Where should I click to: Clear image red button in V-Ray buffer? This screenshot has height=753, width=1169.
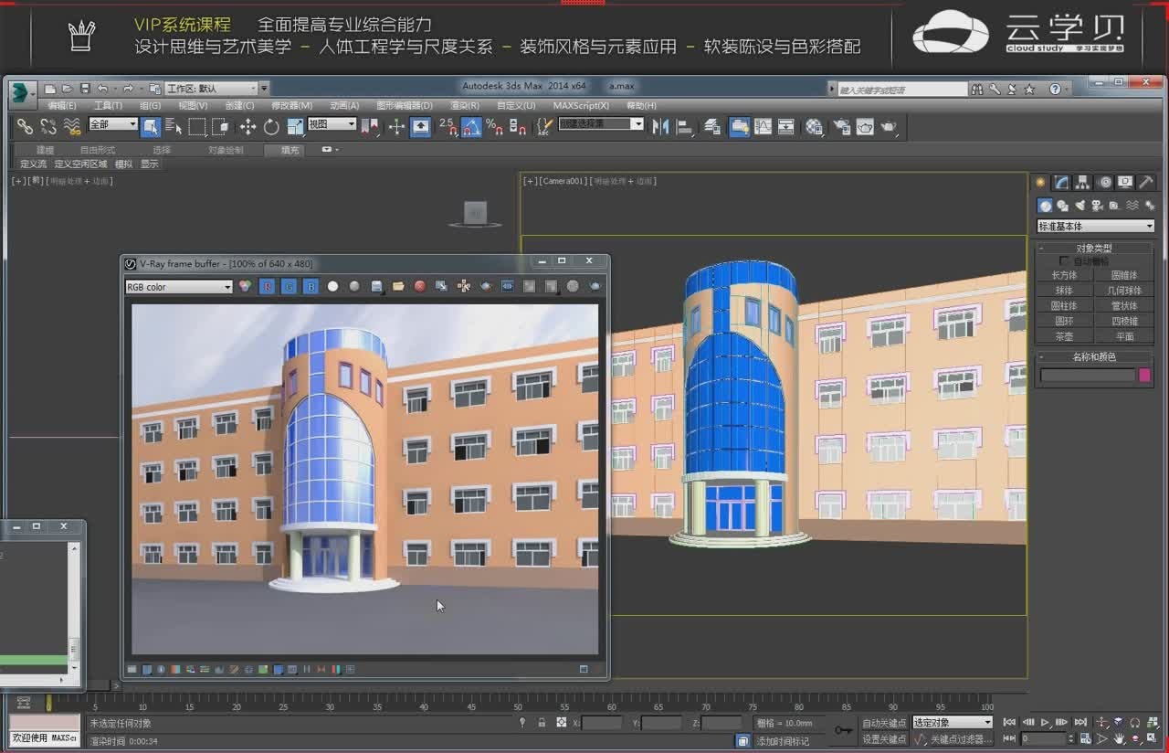[x=420, y=286]
